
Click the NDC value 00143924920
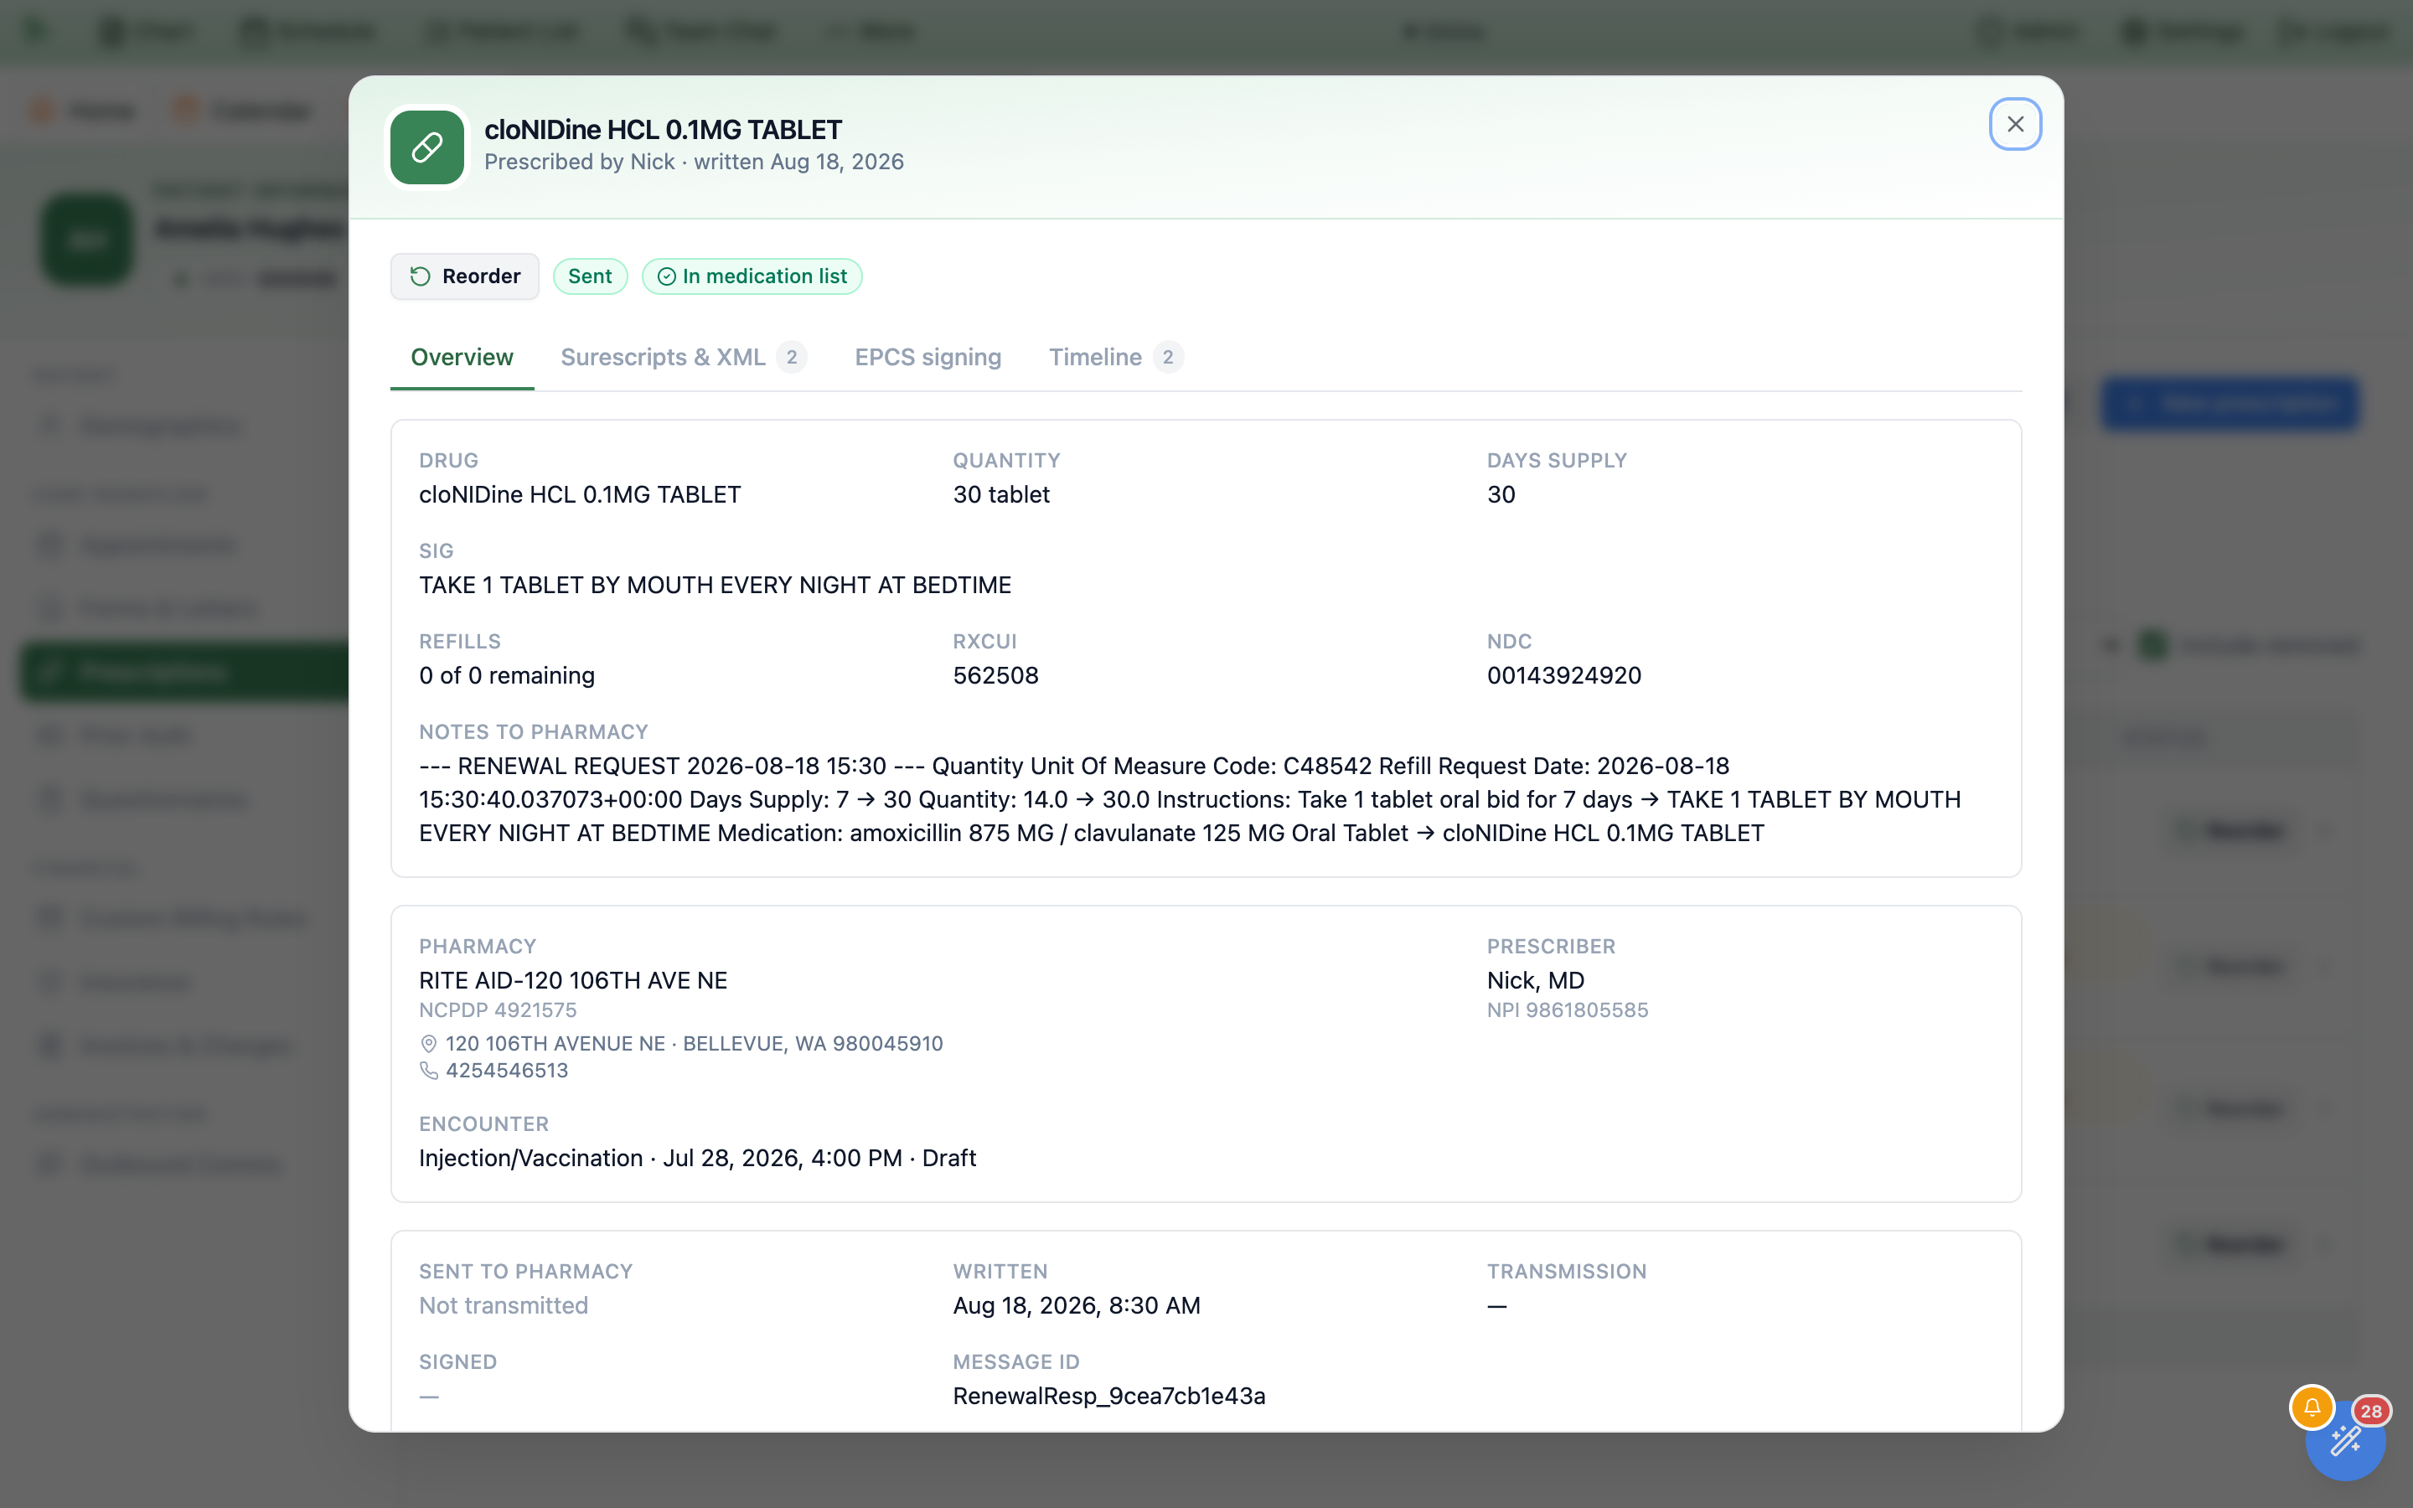(1563, 676)
